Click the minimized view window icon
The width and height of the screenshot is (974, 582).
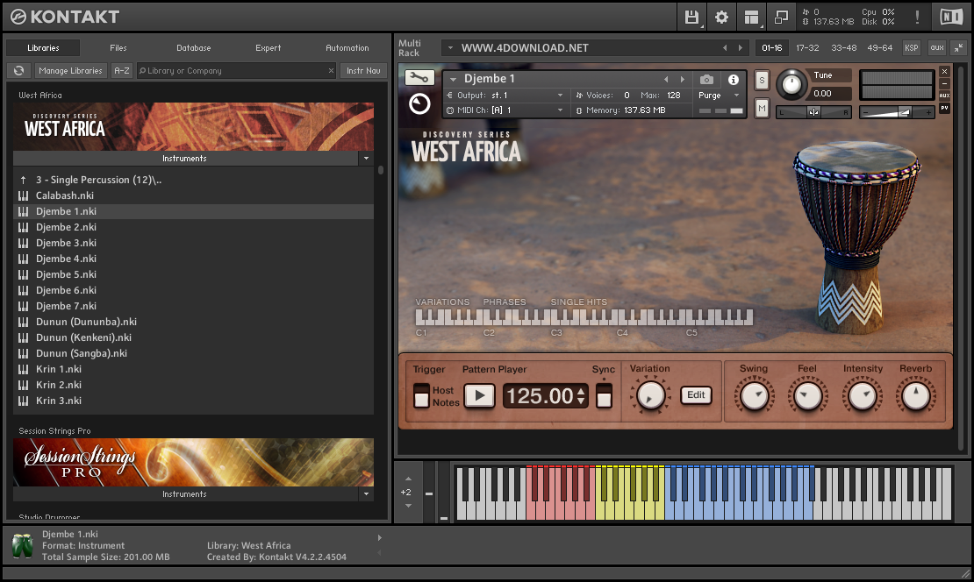coord(781,17)
